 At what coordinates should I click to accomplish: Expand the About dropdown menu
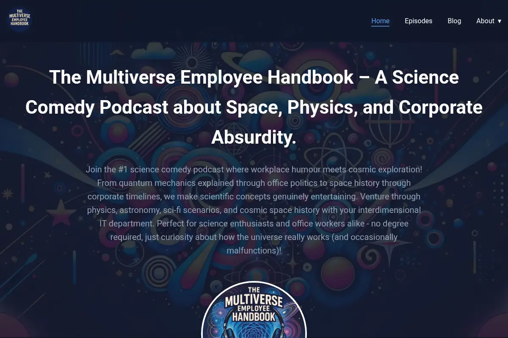(x=489, y=21)
